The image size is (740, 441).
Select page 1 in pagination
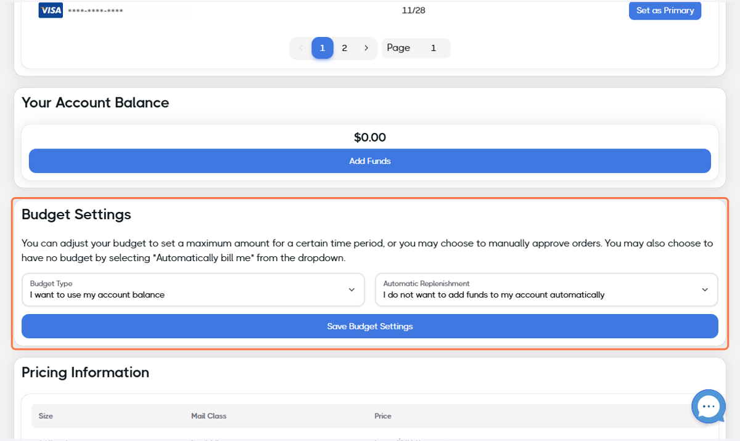(x=323, y=48)
